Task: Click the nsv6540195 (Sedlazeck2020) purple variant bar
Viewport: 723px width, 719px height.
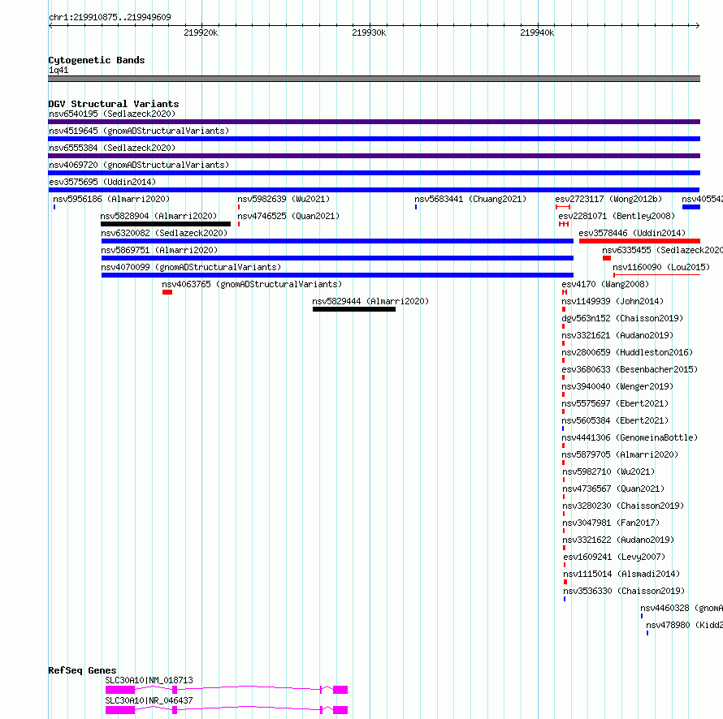Action: [x=374, y=122]
